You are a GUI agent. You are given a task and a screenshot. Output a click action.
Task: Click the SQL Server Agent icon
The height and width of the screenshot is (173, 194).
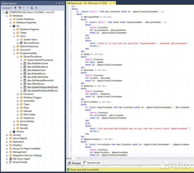11,159
